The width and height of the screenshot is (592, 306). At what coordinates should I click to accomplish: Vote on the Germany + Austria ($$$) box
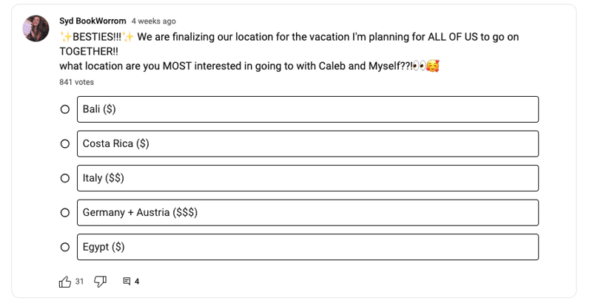[x=308, y=213]
